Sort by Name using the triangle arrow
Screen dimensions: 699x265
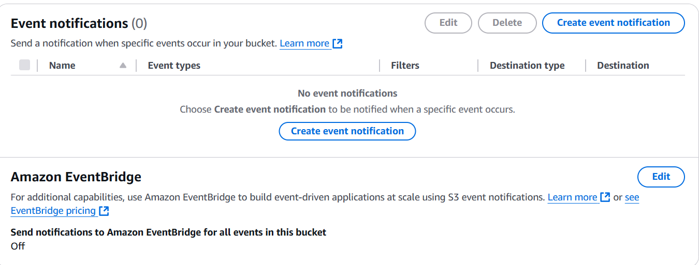(x=123, y=66)
